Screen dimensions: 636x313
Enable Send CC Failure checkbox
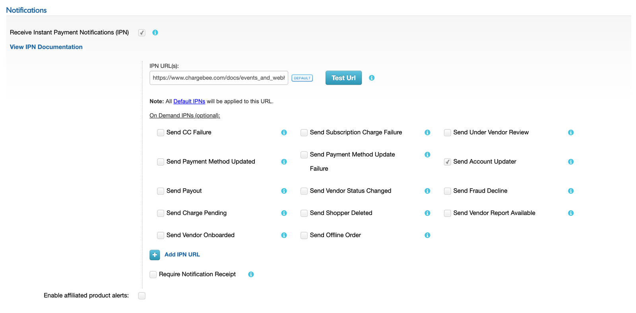pos(161,133)
